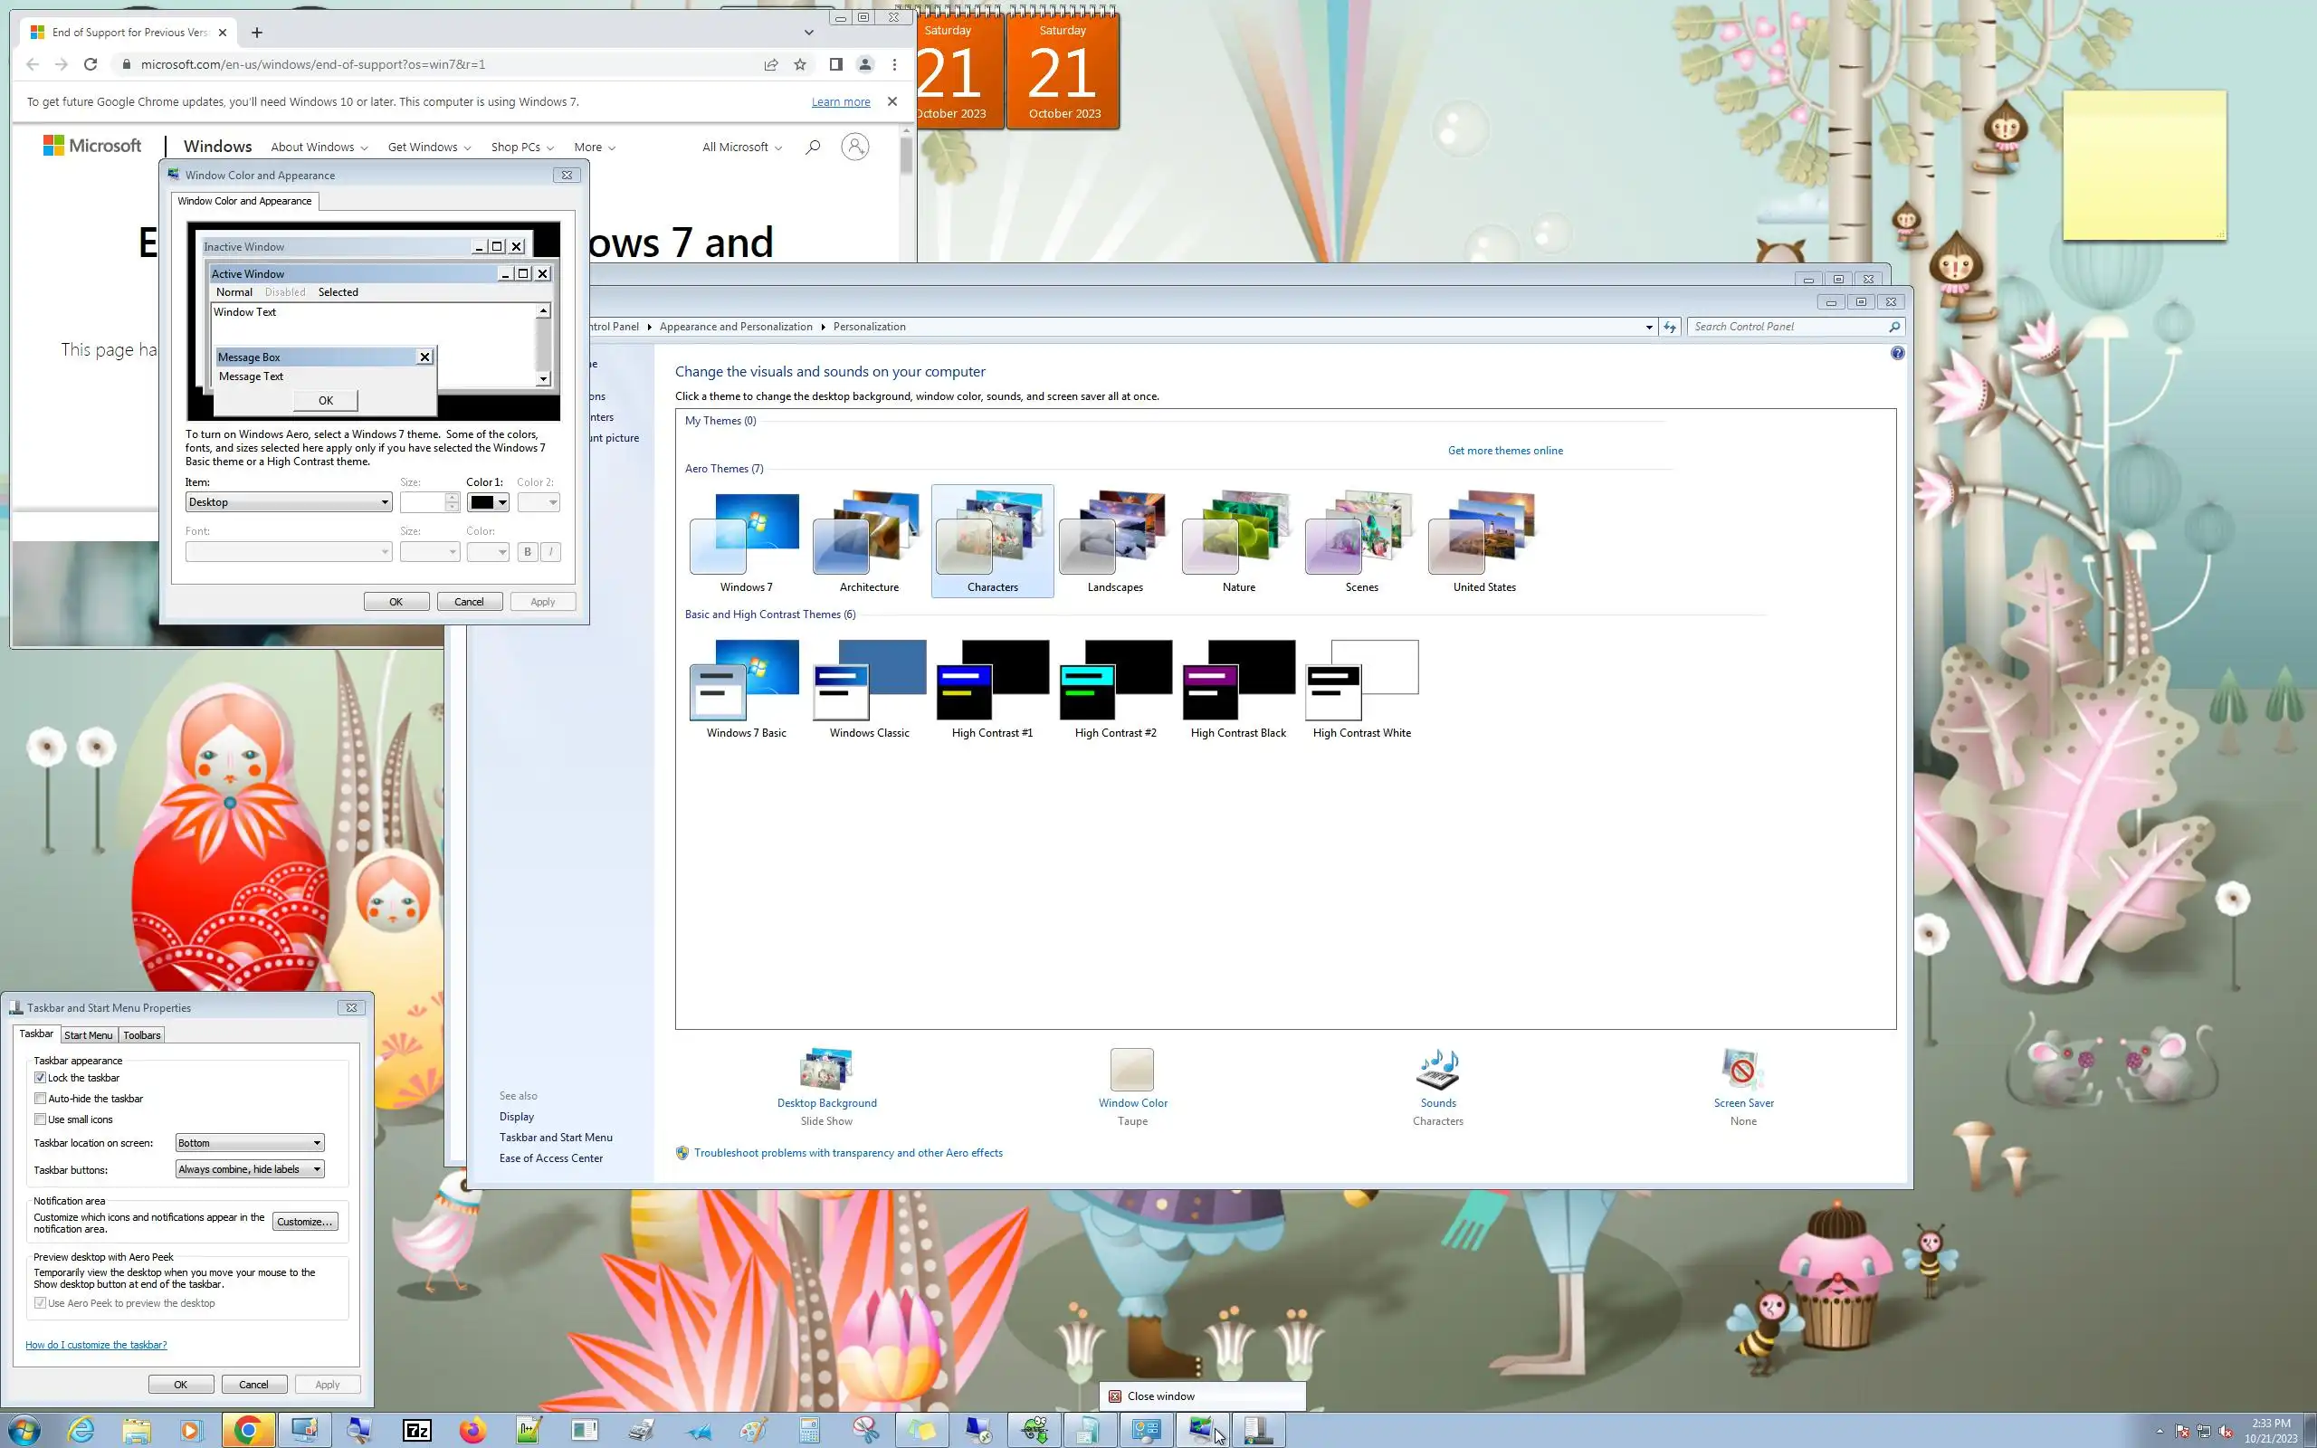Expand the Taskbar buttons combo box
The height and width of the screenshot is (1448, 2317).
click(250, 1169)
